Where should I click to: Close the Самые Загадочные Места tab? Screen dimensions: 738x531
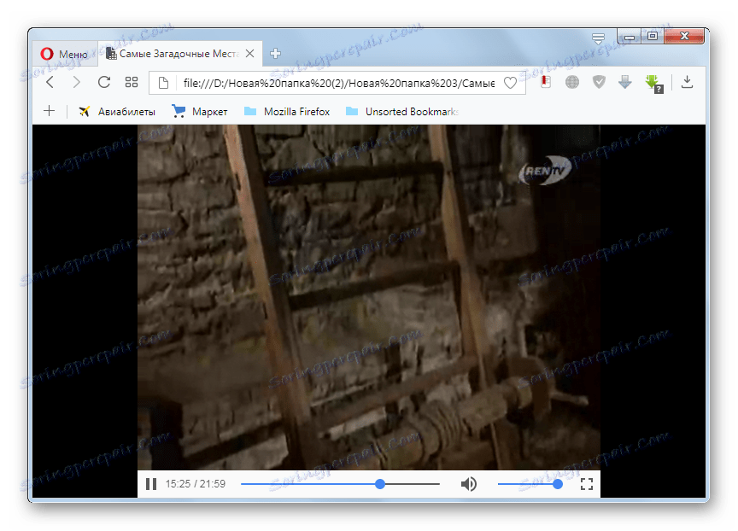(250, 54)
